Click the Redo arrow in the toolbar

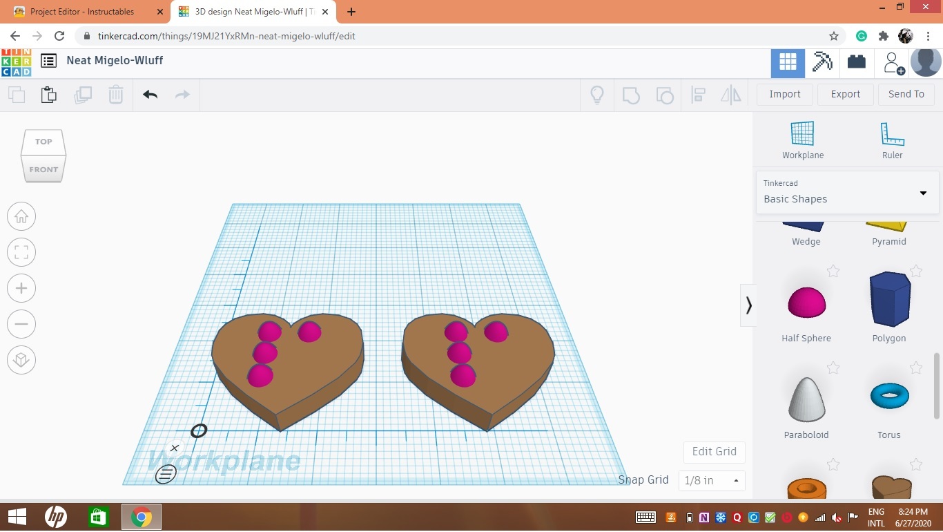click(x=182, y=95)
